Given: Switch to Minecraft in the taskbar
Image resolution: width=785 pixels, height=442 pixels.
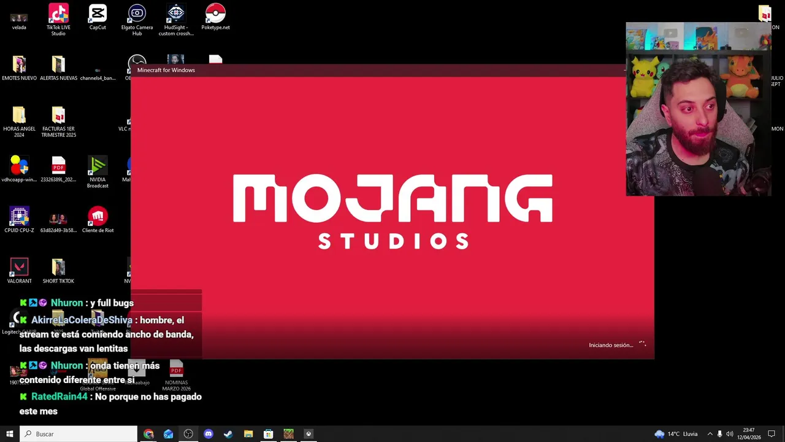Looking at the screenshot, I should click(x=288, y=434).
